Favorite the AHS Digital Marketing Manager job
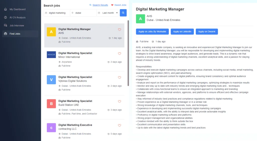The height and width of the screenshot is (141, 257). pyautogui.click(x=119, y=29)
